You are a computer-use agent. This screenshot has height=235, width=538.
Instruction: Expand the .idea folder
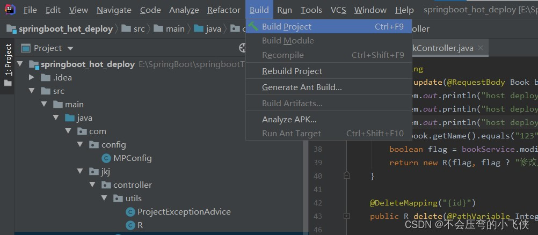[x=32, y=78]
